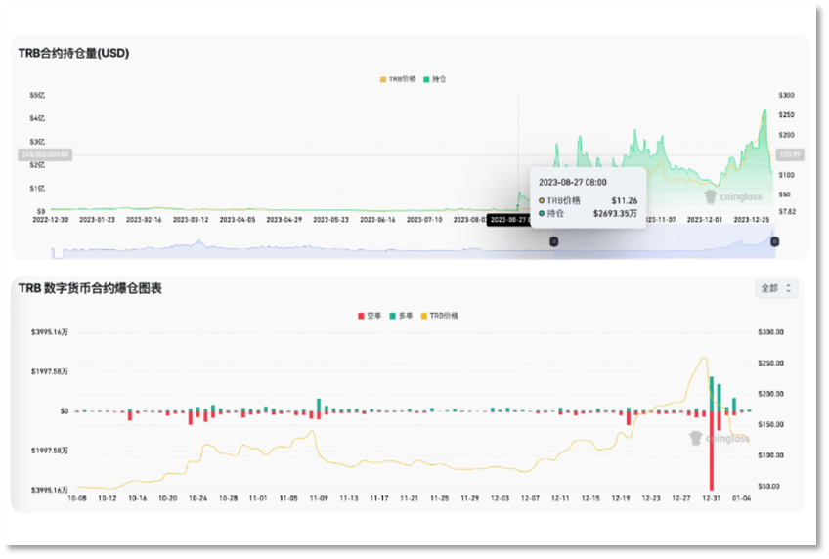Click the $5亿 axis label

coord(37,96)
